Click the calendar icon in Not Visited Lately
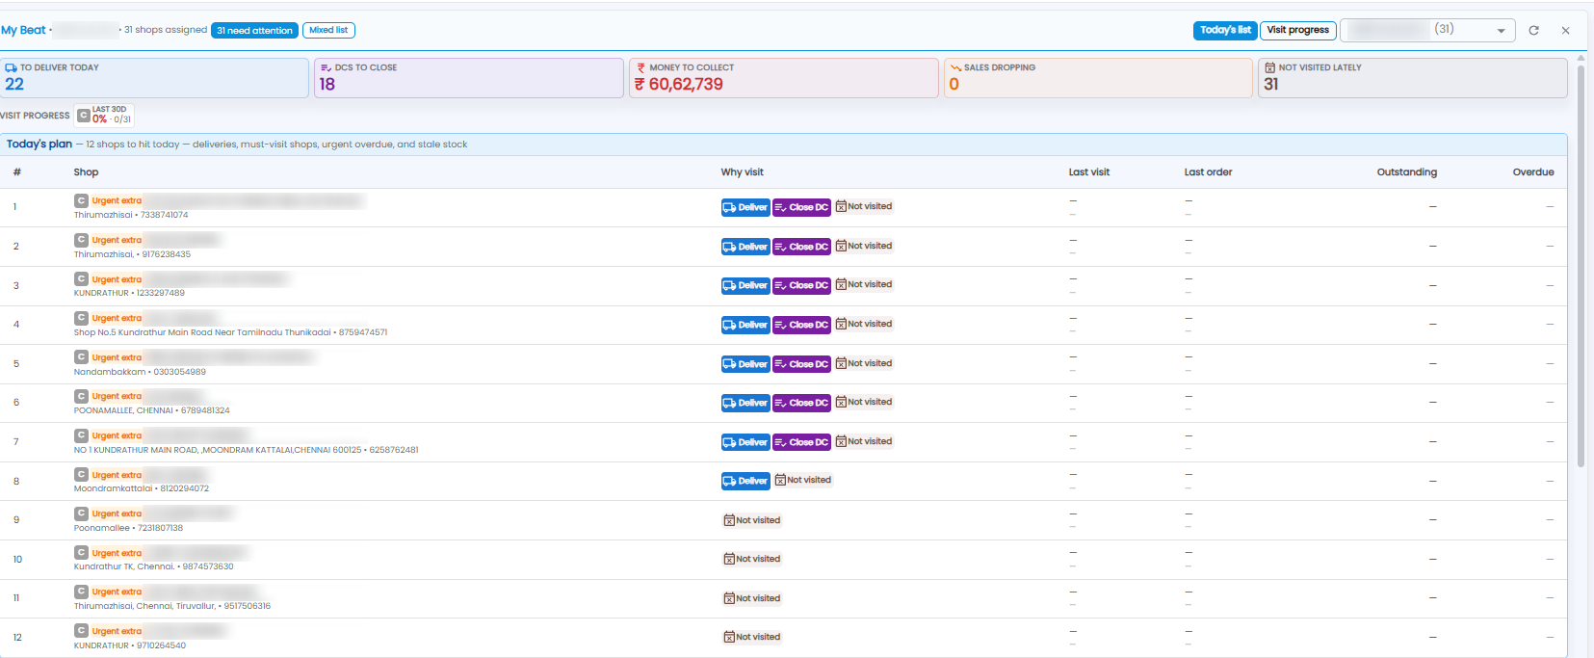1594x658 pixels. [1269, 67]
